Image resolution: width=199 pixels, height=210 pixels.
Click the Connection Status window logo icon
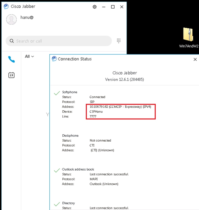click(54, 59)
